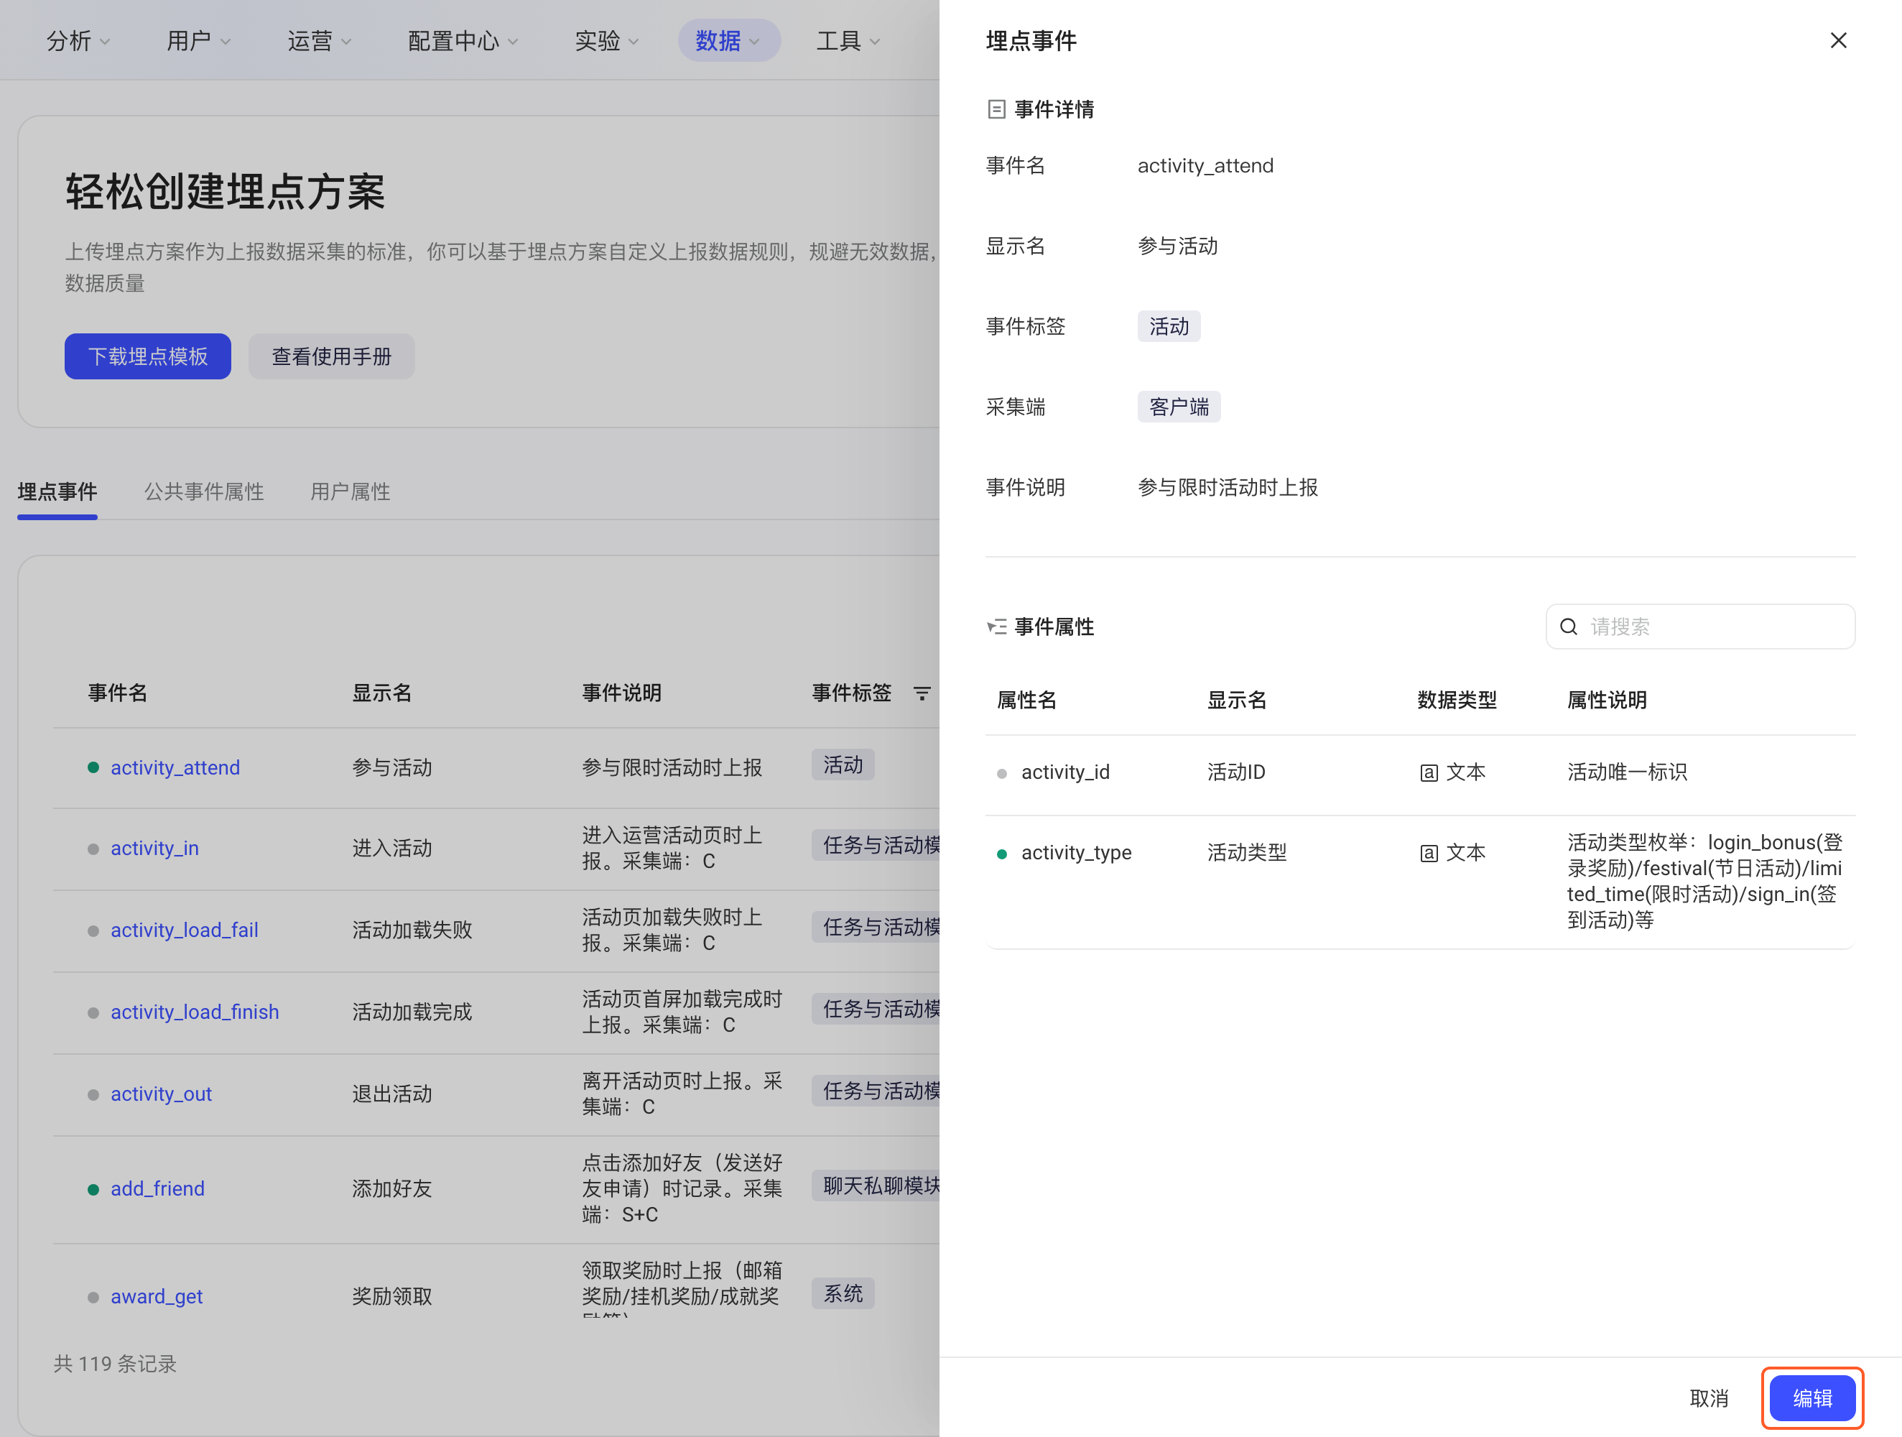Image resolution: width=1902 pixels, height=1437 pixels.
Task: Switch to the 公共事件属性 tab
Action: tap(204, 492)
